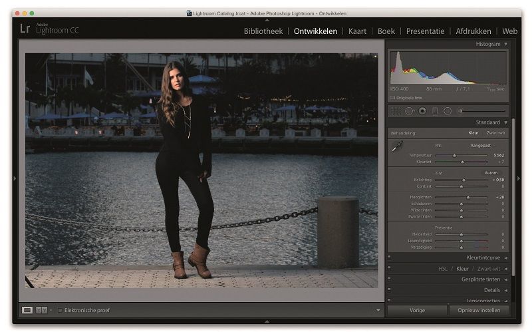Pick the Radial Filter tool
The image size is (532, 332).
448,111
